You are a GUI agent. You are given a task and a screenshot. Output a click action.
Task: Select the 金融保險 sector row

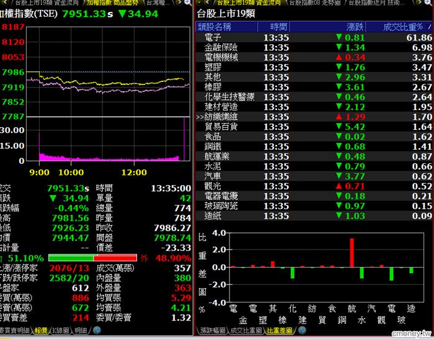pyautogui.click(x=314, y=47)
